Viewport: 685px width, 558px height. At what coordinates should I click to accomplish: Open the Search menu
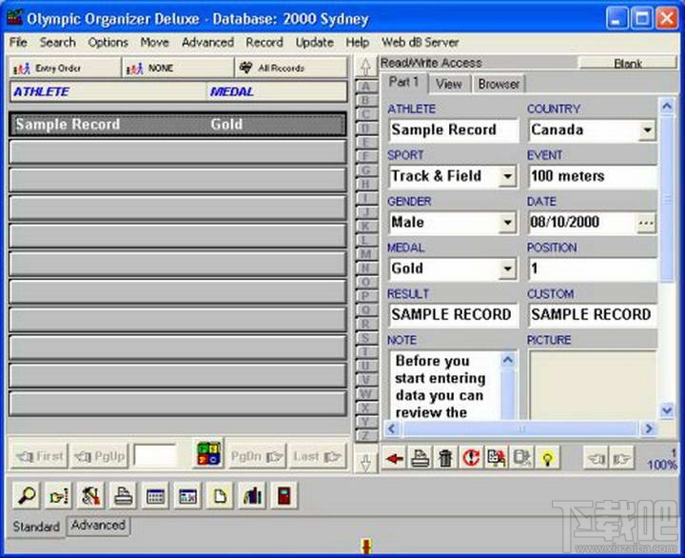[58, 42]
